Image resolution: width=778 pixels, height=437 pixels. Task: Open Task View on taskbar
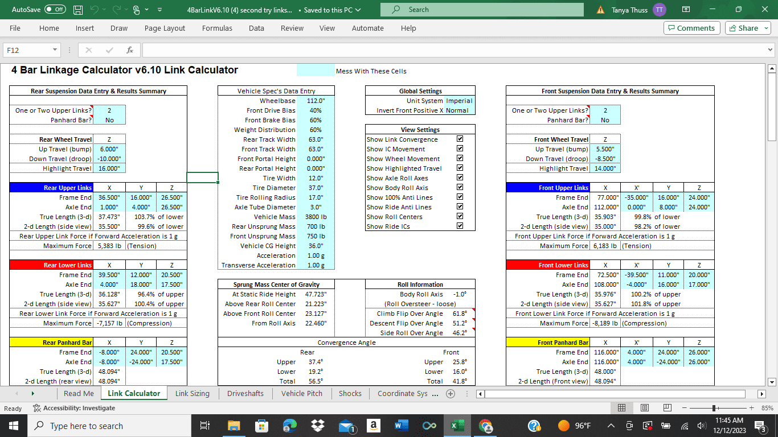pos(206,426)
